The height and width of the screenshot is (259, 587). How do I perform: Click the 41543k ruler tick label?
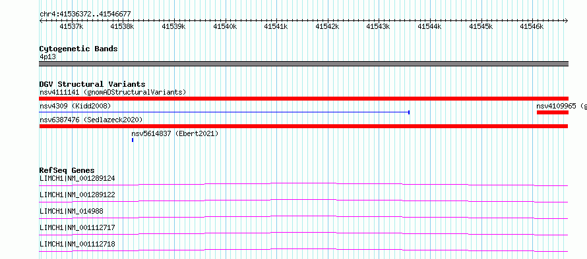pos(378,26)
